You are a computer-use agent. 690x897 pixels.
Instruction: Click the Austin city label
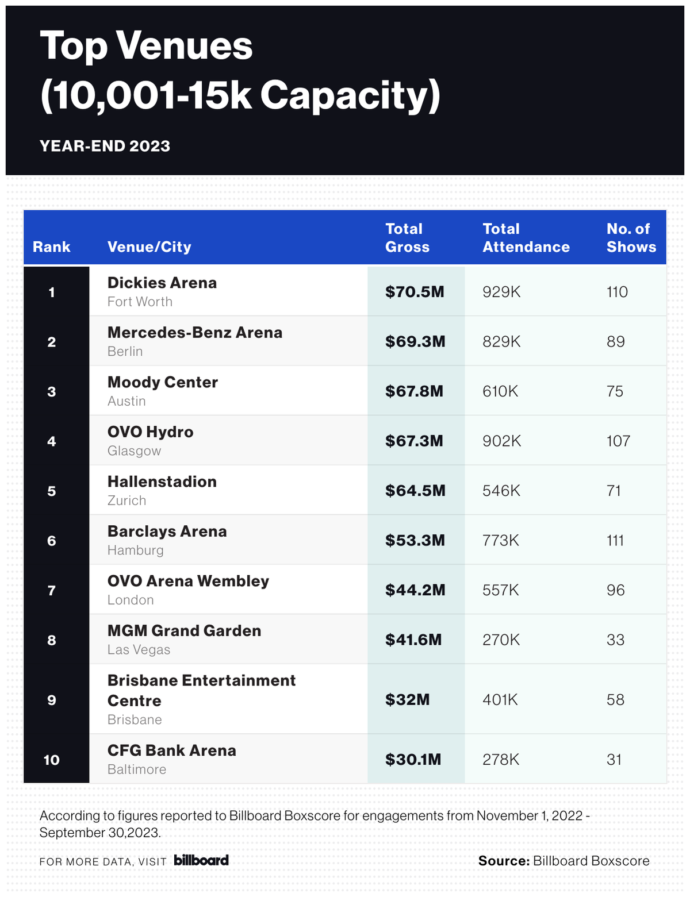[x=126, y=401]
